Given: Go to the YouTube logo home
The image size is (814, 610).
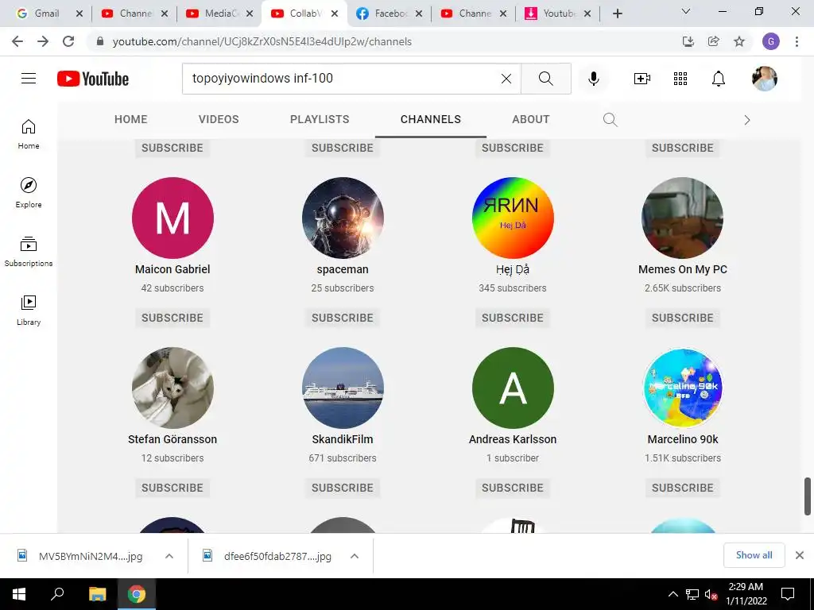Looking at the screenshot, I should [93, 79].
